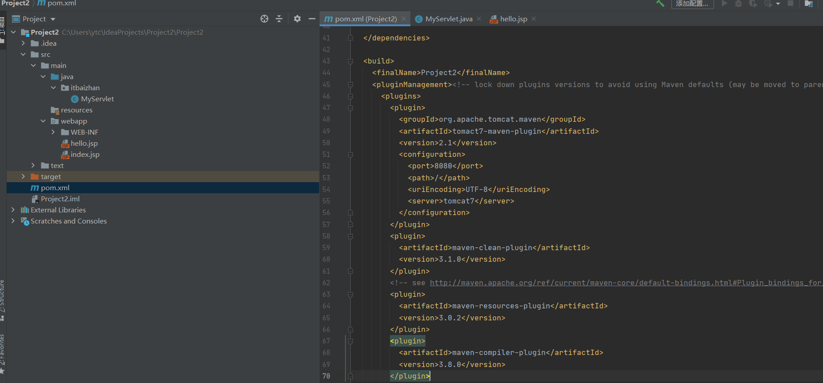823x383 pixels.
Task: Select Project2.iml file
Action: click(60, 199)
